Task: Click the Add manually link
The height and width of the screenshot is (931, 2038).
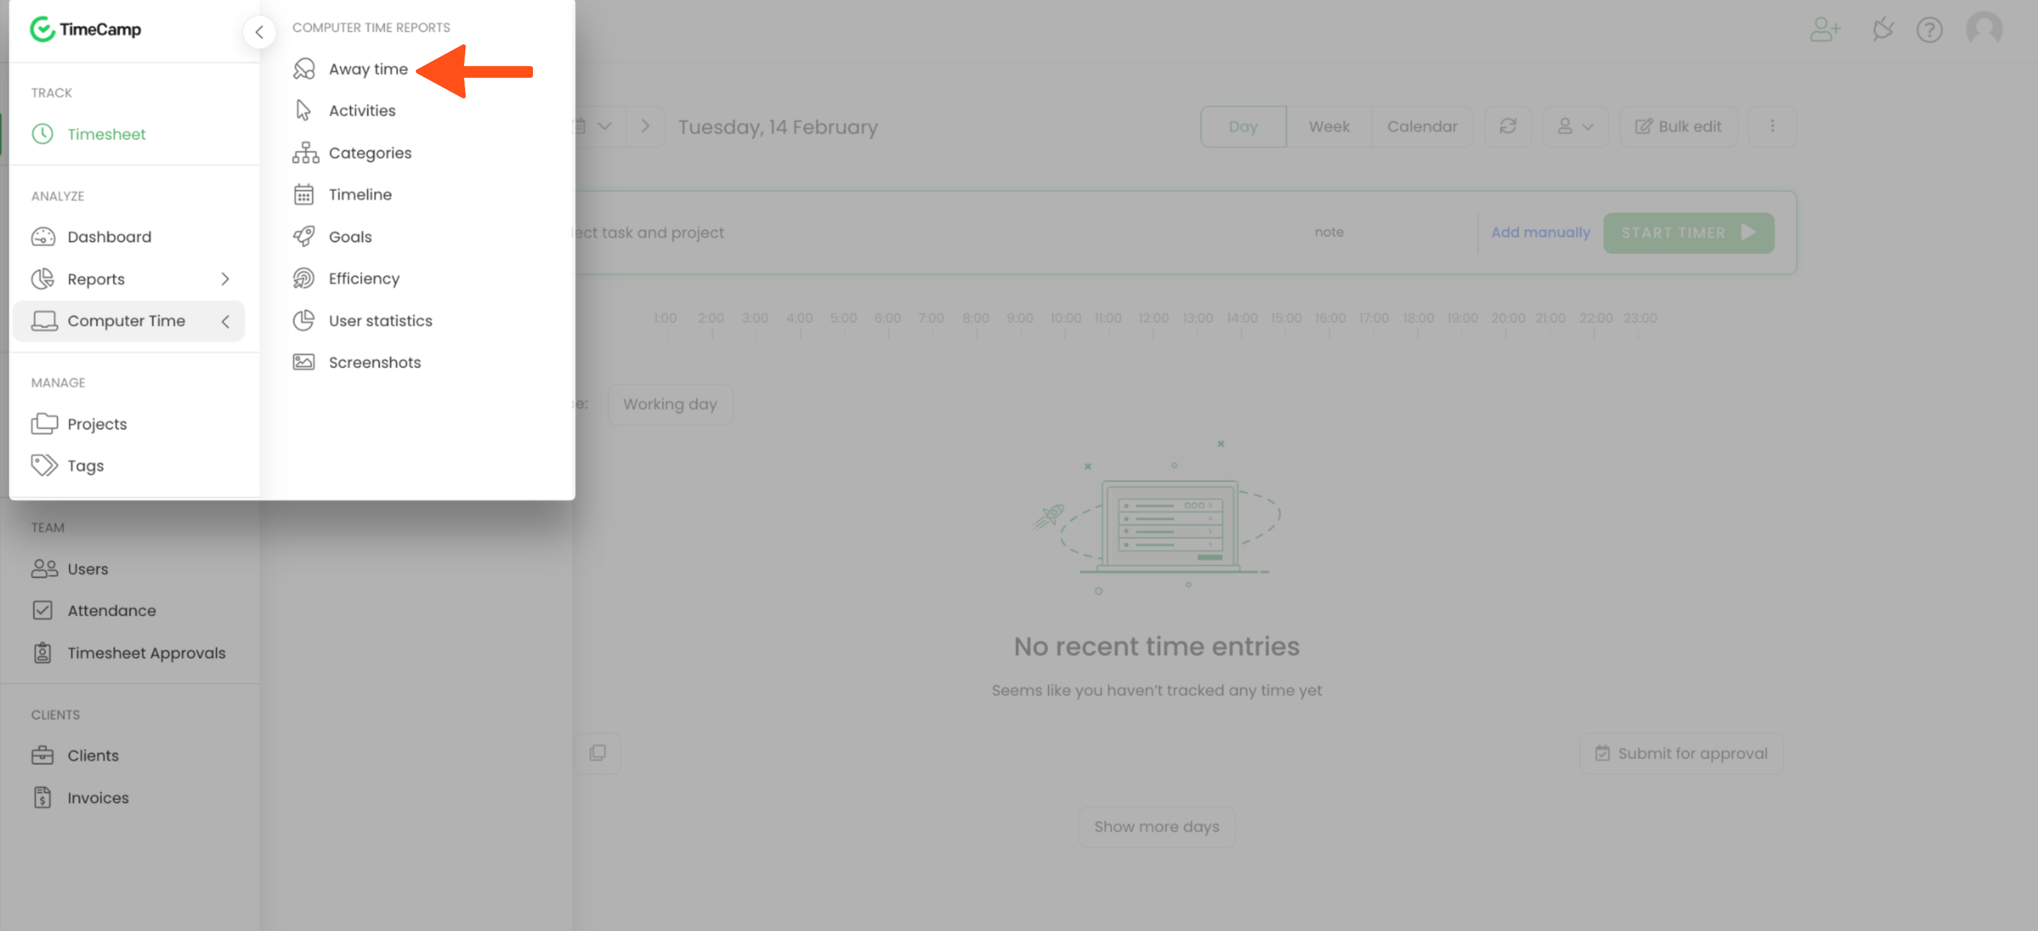Action: coord(1539,232)
